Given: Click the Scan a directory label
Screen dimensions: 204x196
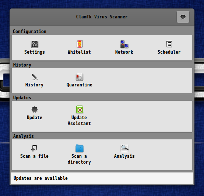Looking at the screenshot, I should (x=79, y=159).
